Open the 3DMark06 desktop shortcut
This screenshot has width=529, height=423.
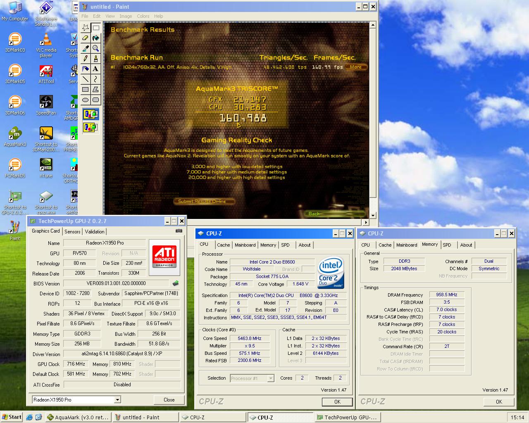15,105
